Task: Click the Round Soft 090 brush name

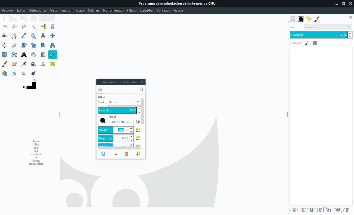Action: (x=120, y=122)
